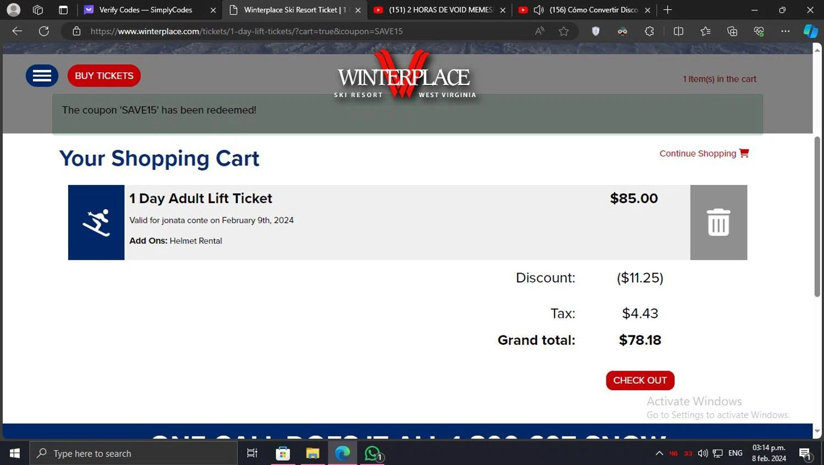
Task: Switch to Verify Codes — SimplyCodes tab
Action: click(146, 10)
